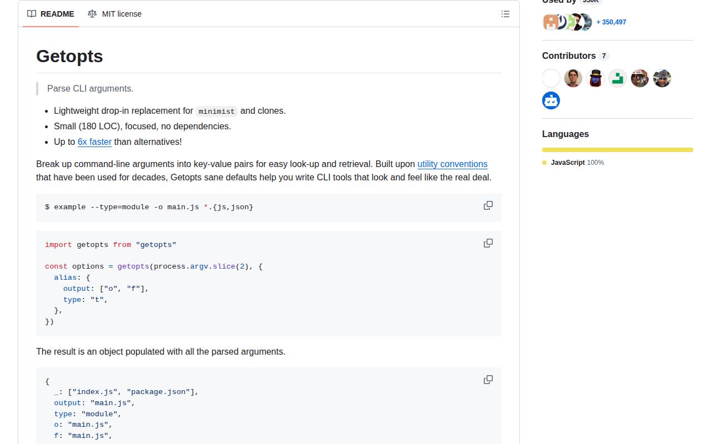Switch to the MIT license tab
The height and width of the screenshot is (444, 711).
pyautogui.click(x=114, y=14)
